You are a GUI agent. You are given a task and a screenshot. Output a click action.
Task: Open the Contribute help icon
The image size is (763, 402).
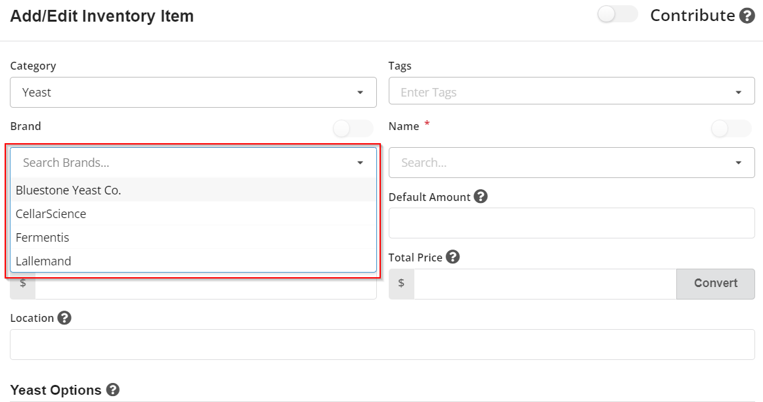747,16
